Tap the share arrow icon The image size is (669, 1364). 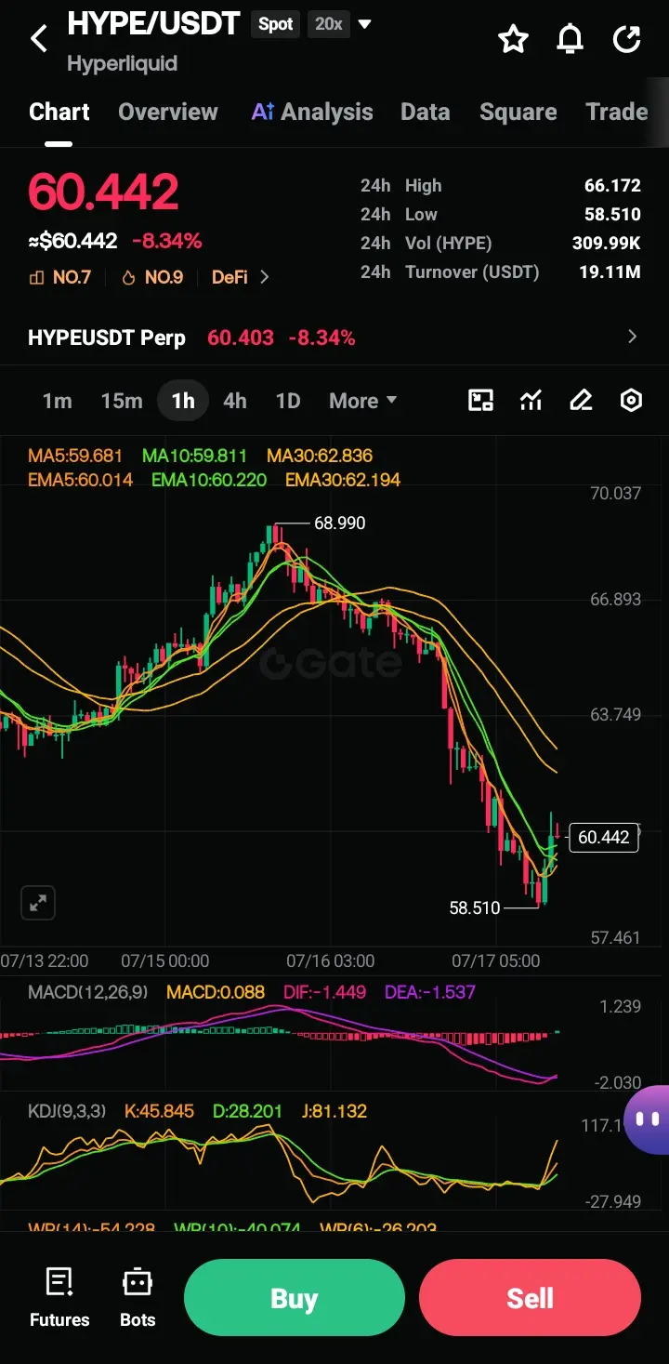[x=627, y=39]
